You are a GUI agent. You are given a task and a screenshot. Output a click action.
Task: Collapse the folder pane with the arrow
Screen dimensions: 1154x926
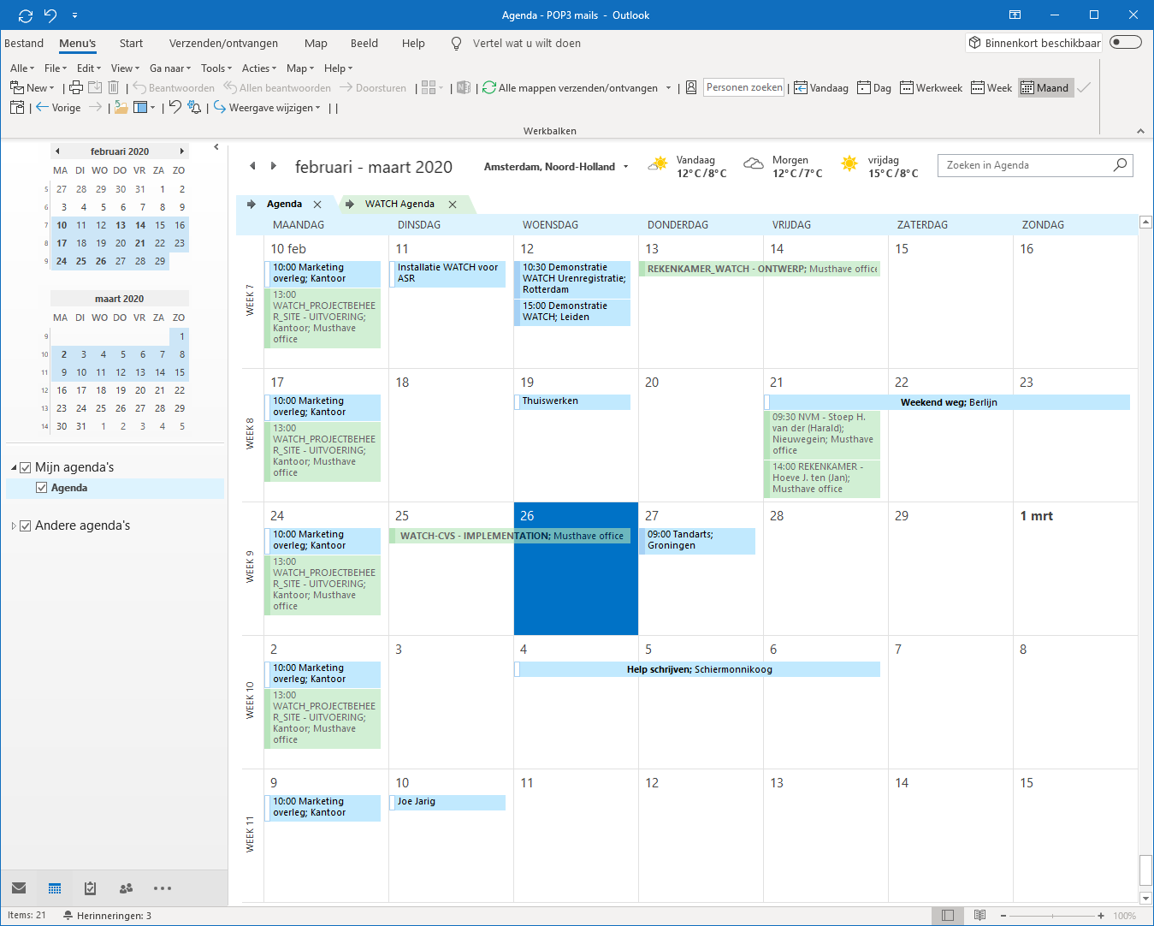click(x=216, y=146)
